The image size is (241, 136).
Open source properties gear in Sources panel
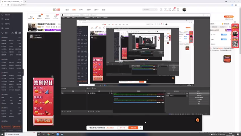point(93,111)
